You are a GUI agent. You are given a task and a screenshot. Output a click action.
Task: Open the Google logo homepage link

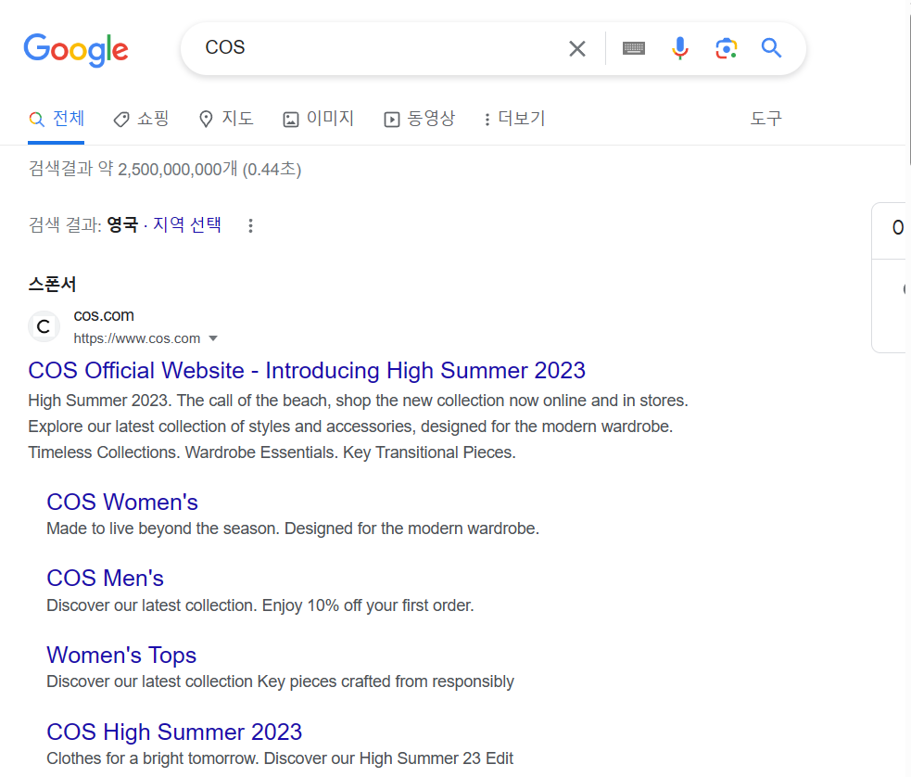75,49
